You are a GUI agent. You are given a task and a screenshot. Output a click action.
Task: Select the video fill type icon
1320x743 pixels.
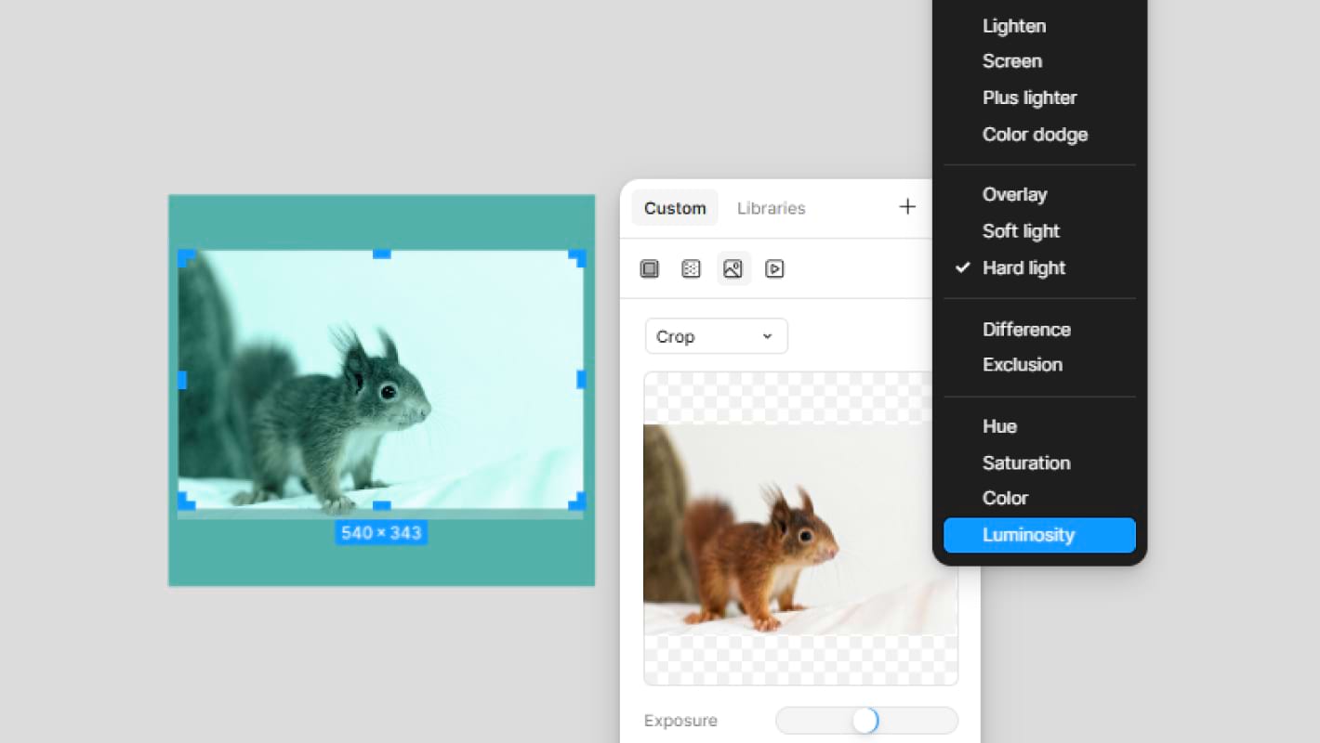[774, 269]
